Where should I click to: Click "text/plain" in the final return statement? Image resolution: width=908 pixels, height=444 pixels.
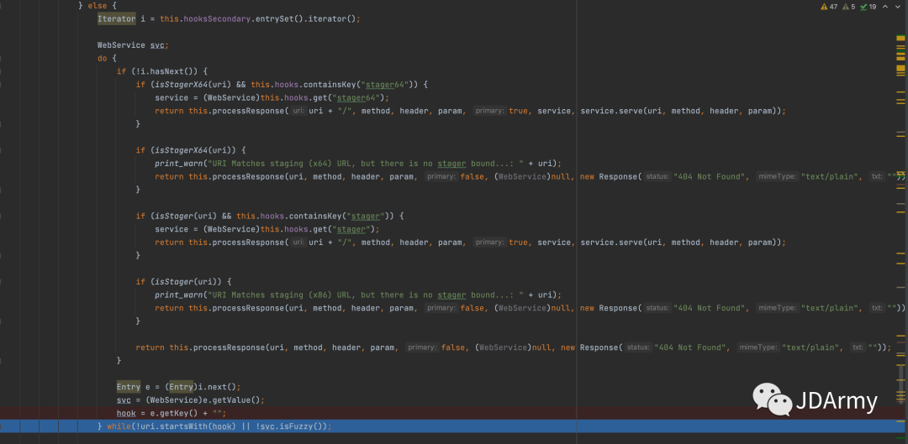[810, 347]
